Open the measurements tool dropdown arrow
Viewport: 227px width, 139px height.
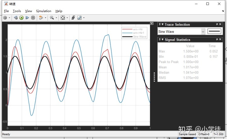tap(84, 18)
